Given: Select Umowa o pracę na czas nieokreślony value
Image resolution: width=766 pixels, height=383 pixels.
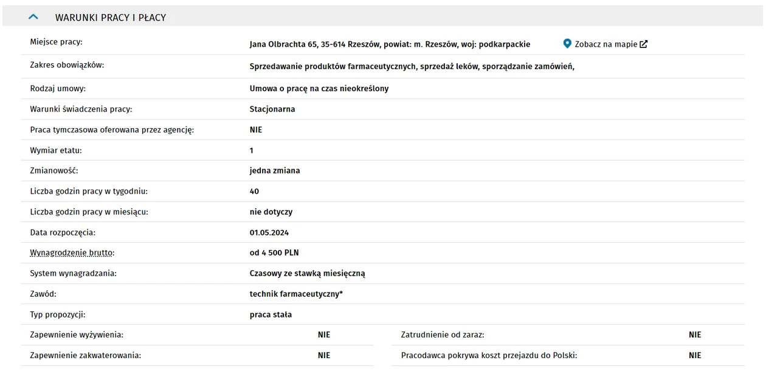Looking at the screenshot, I should click(319, 89).
